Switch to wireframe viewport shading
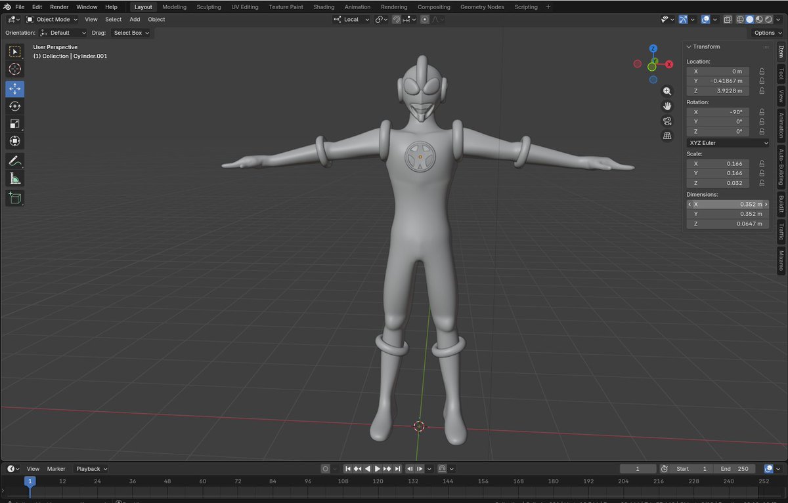Screen dimensions: 788x503 [x=740, y=20]
